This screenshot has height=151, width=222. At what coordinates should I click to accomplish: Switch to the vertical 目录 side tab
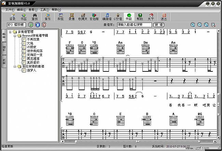tap(4, 36)
